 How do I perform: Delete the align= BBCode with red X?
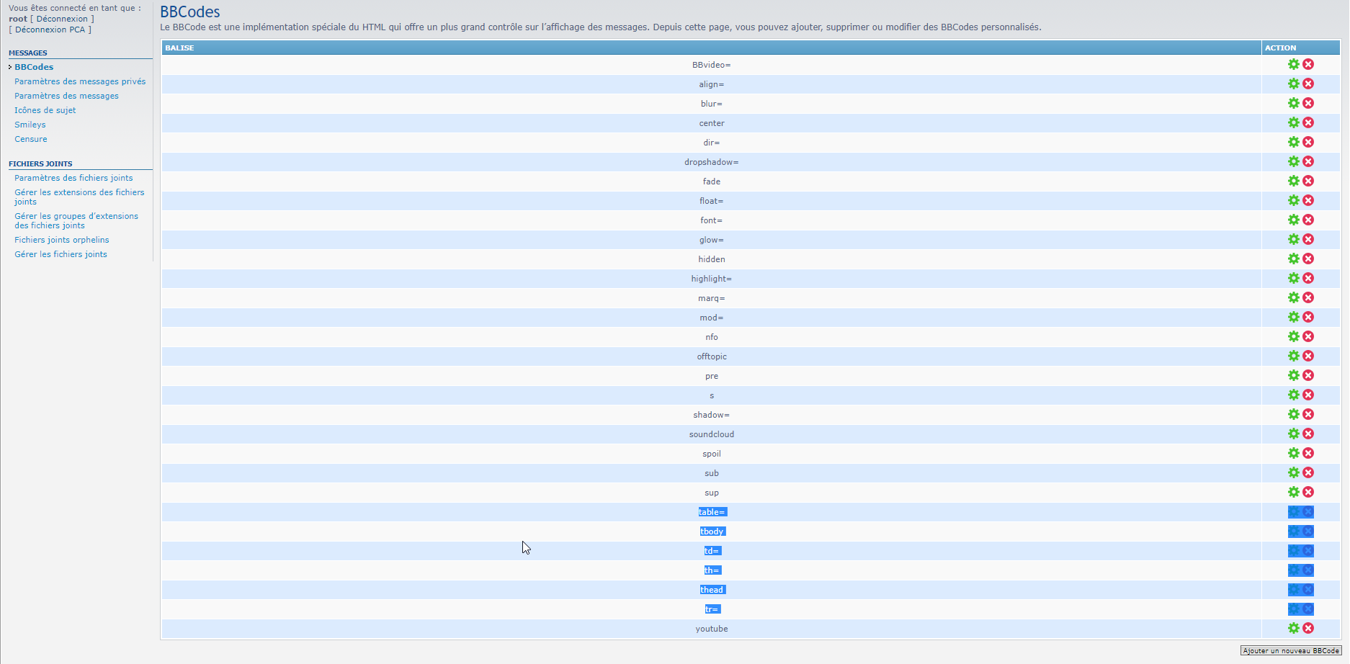click(1308, 84)
